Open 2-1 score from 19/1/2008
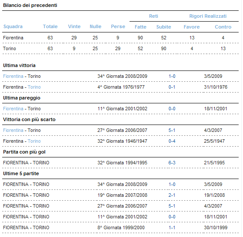 tap(172, 195)
